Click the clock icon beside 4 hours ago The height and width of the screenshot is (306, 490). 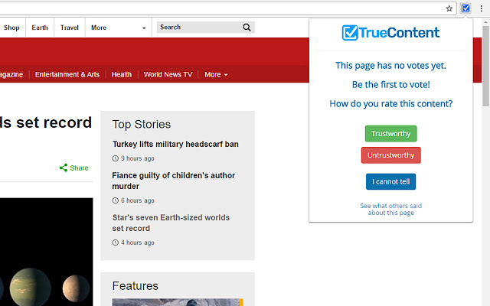click(116, 243)
